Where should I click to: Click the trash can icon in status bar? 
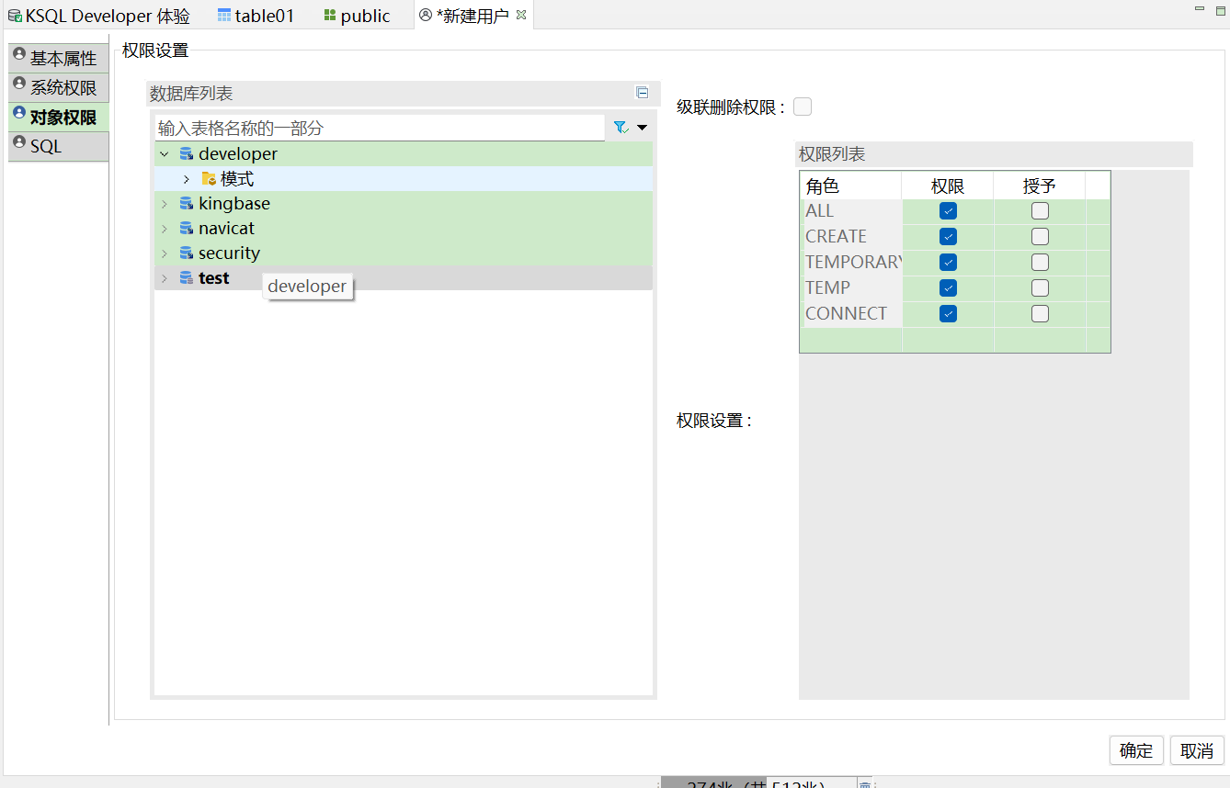point(864,784)
